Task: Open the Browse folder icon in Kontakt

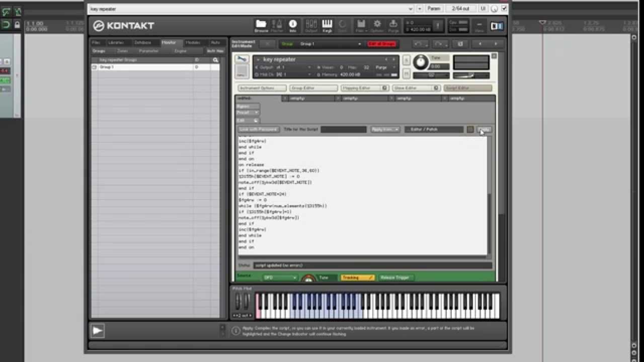Action: point(261,25)
